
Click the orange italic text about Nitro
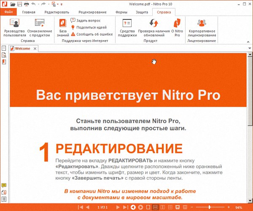click(130, 195)
